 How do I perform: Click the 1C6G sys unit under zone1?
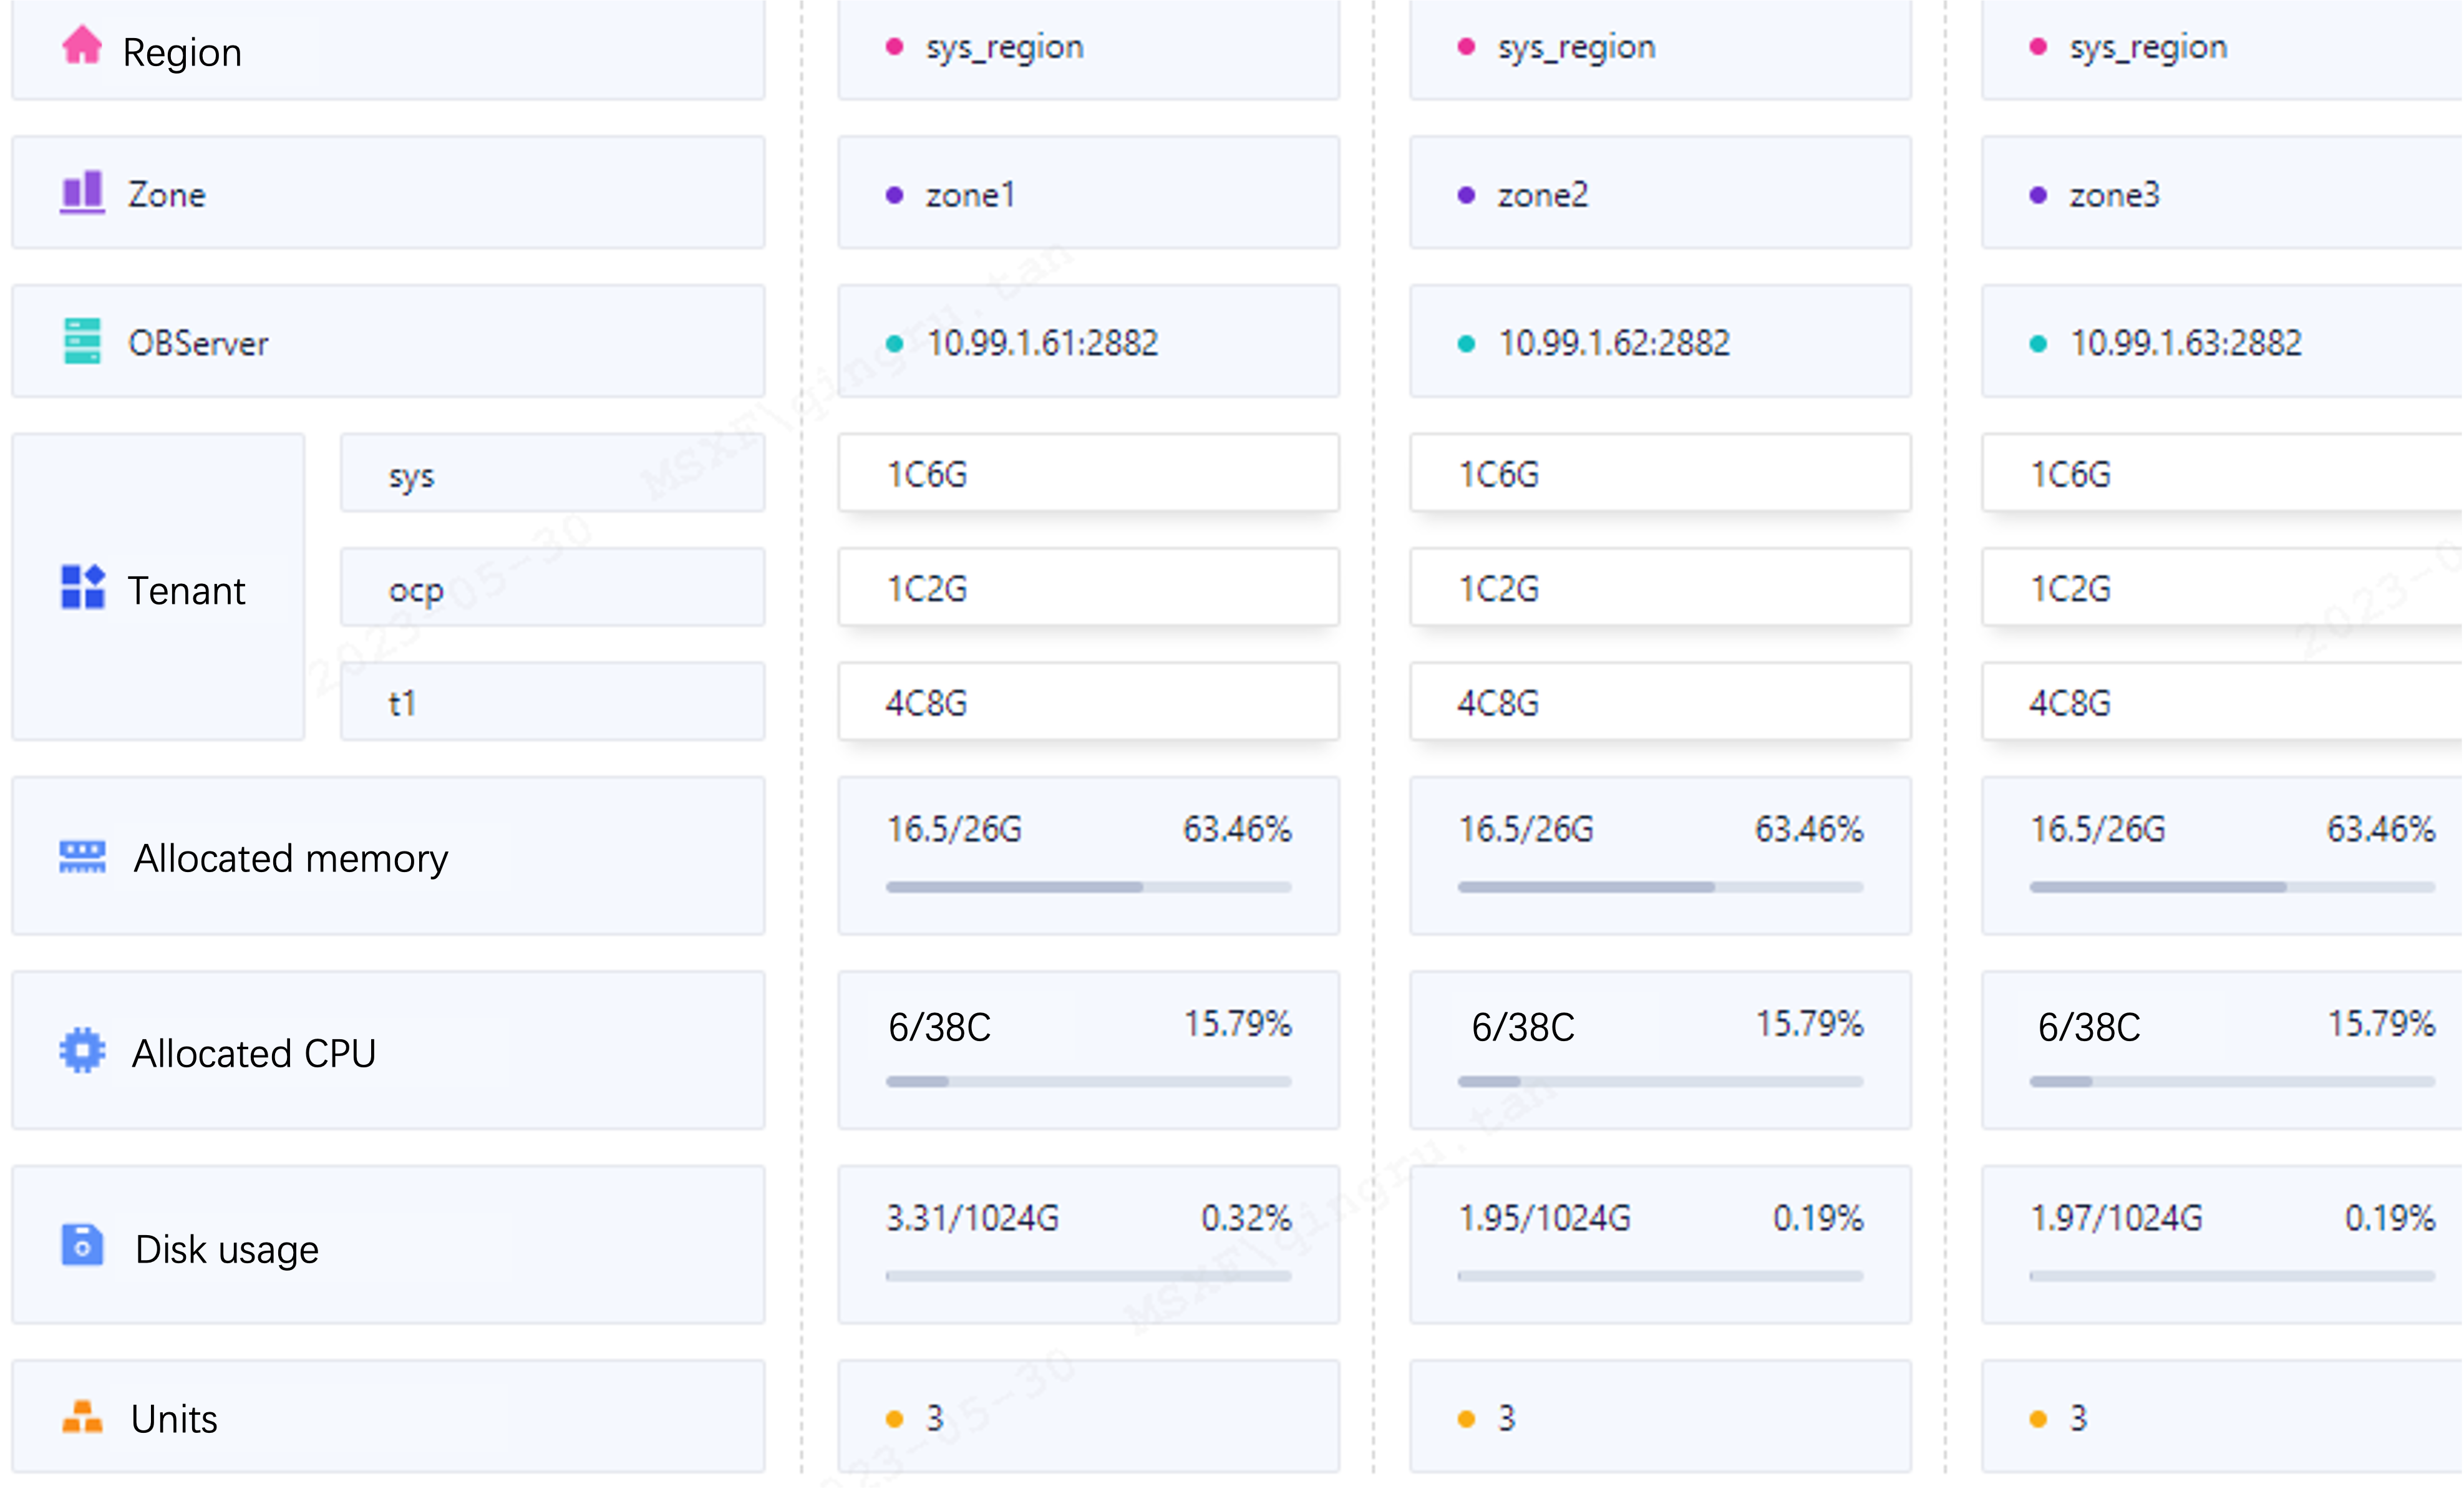pos(1088,474)
